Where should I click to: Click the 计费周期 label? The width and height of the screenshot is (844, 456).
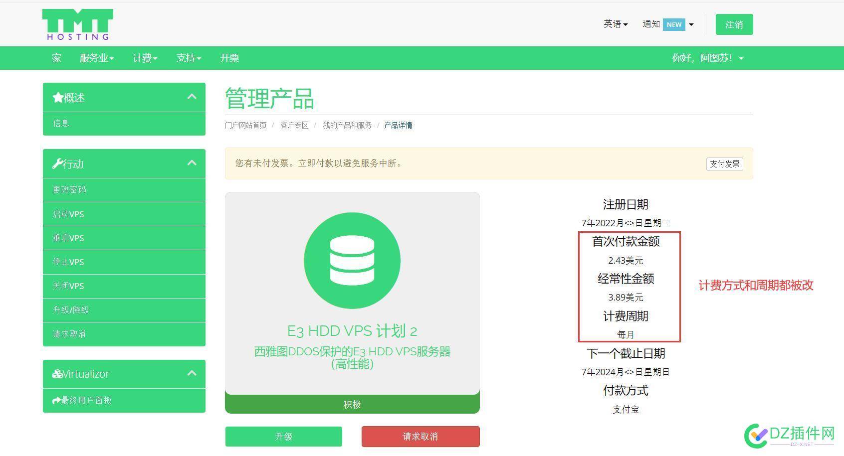click(626, 316)
